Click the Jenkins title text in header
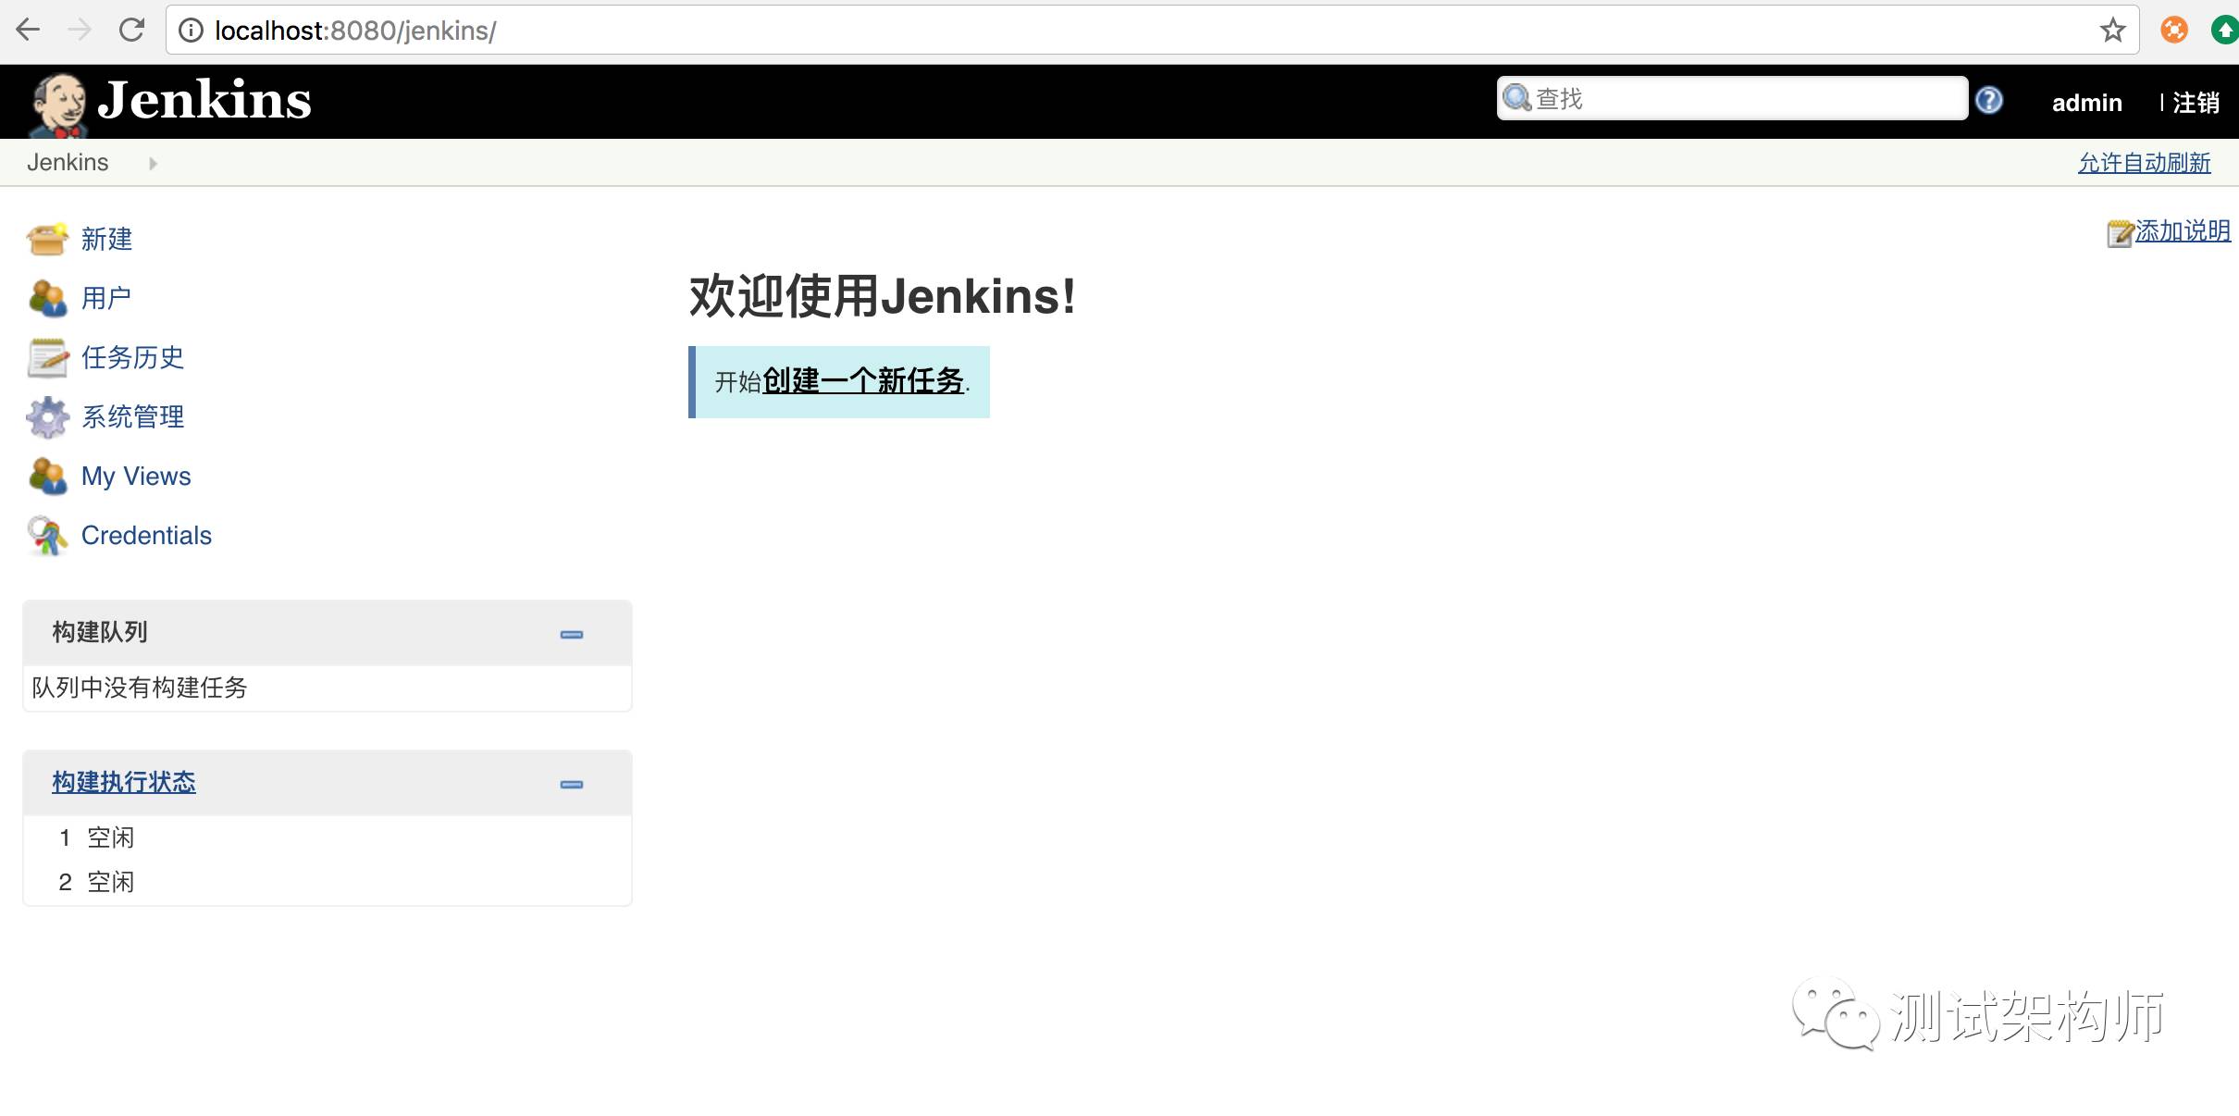Image resolution: width=2239 pixels, height=1116 pixels. [x=204, y=100]
